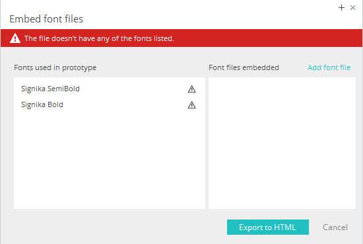Select Signika Bold in the fonts list
Image resolution: width=363 pixels, height=244 pixels.
coord(42,104)
